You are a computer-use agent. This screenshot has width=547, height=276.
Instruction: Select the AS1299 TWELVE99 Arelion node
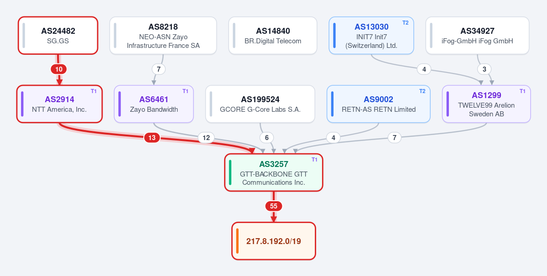486,104
